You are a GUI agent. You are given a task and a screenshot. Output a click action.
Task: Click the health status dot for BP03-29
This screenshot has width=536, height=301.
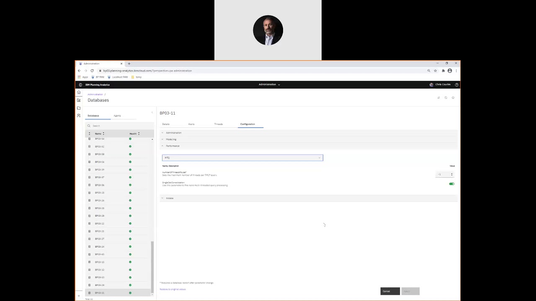click(x=130, y=285)
